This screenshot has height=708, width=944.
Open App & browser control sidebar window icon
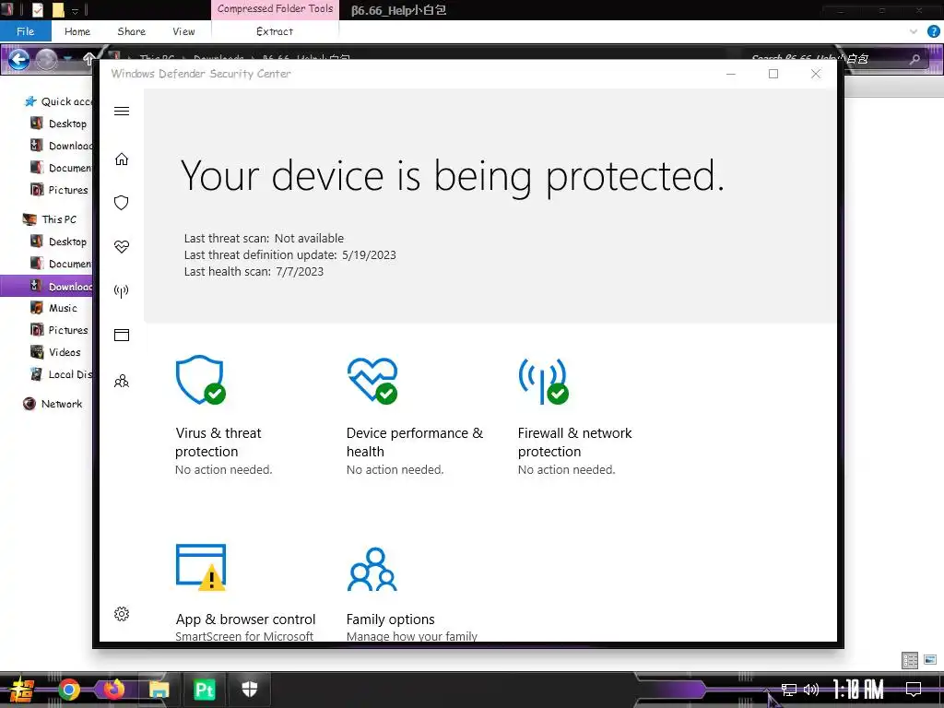[122, 336]
